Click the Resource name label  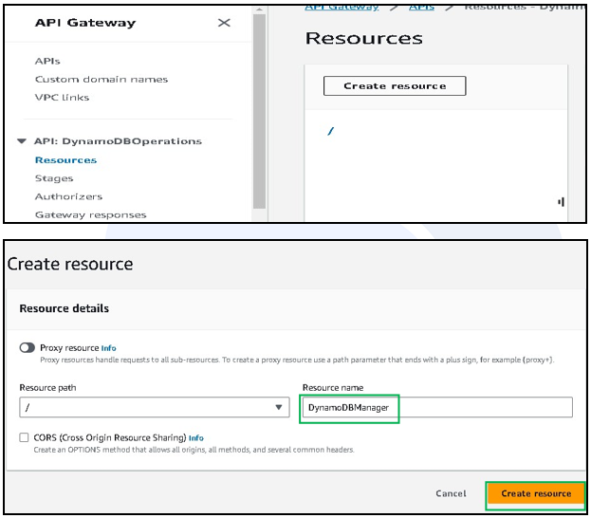click(x=333, y=388)
